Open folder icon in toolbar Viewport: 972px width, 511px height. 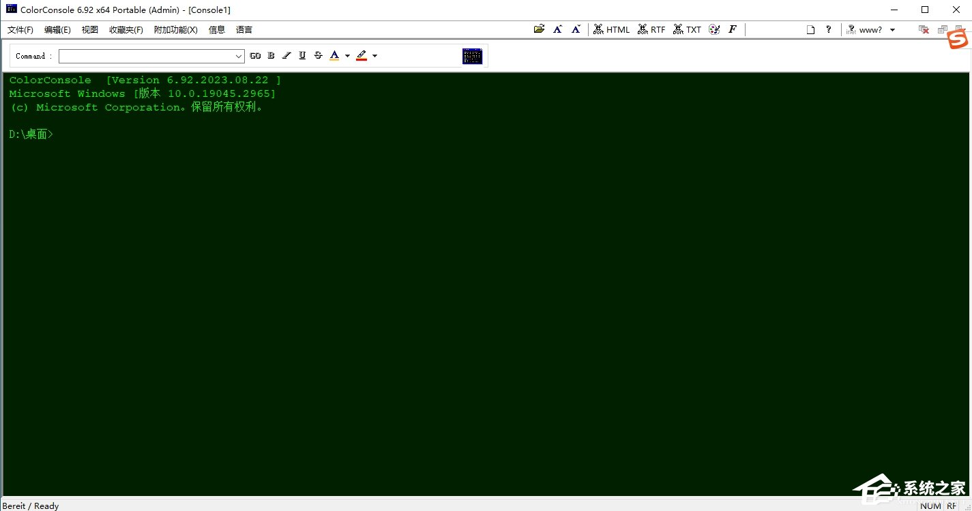pyautogui.click(x=539, y=29)
